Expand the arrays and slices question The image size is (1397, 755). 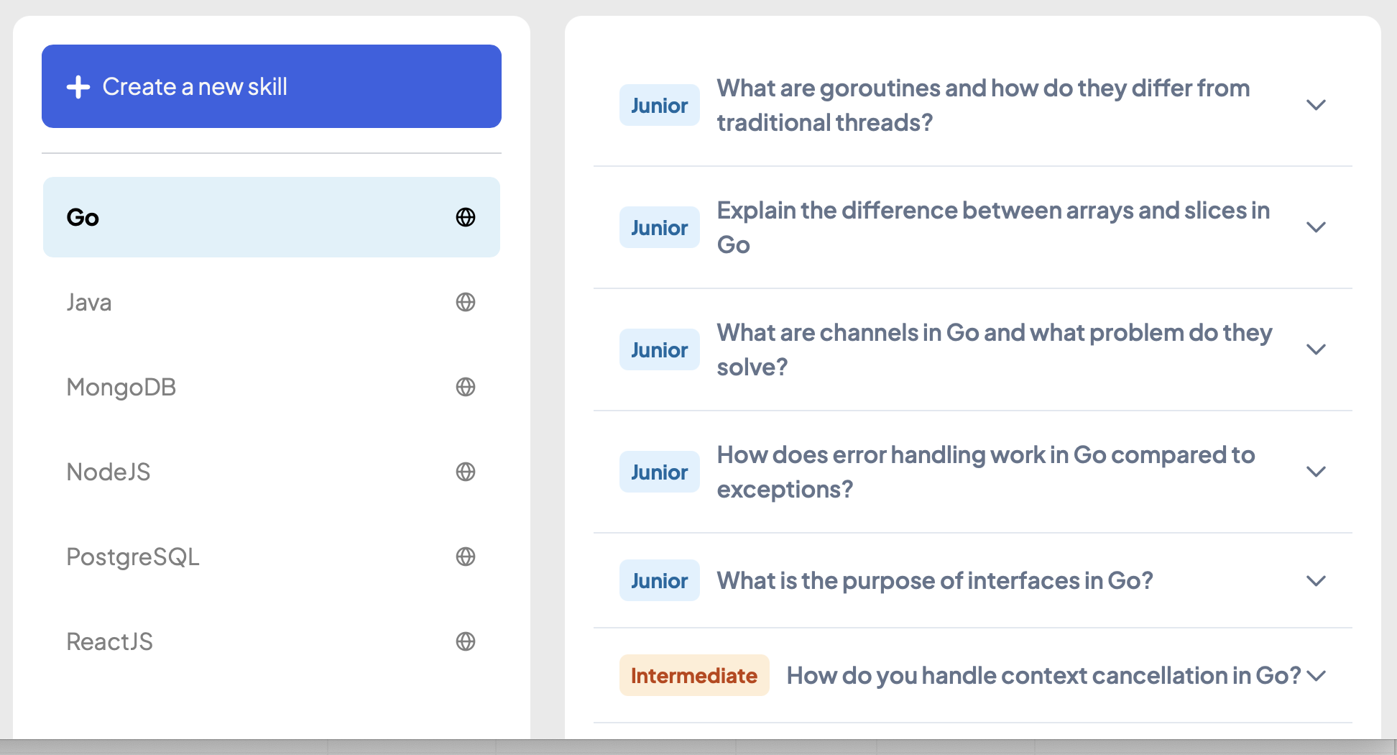coord(1316,227)
